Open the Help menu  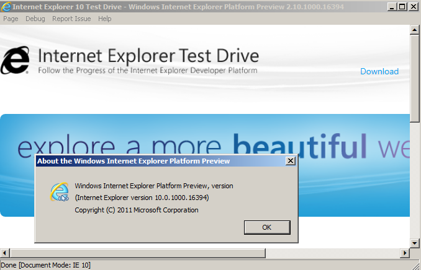pyautogui.click(x=105, y=19)
